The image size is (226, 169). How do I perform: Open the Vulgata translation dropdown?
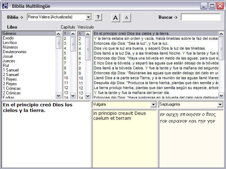[153, 104]
